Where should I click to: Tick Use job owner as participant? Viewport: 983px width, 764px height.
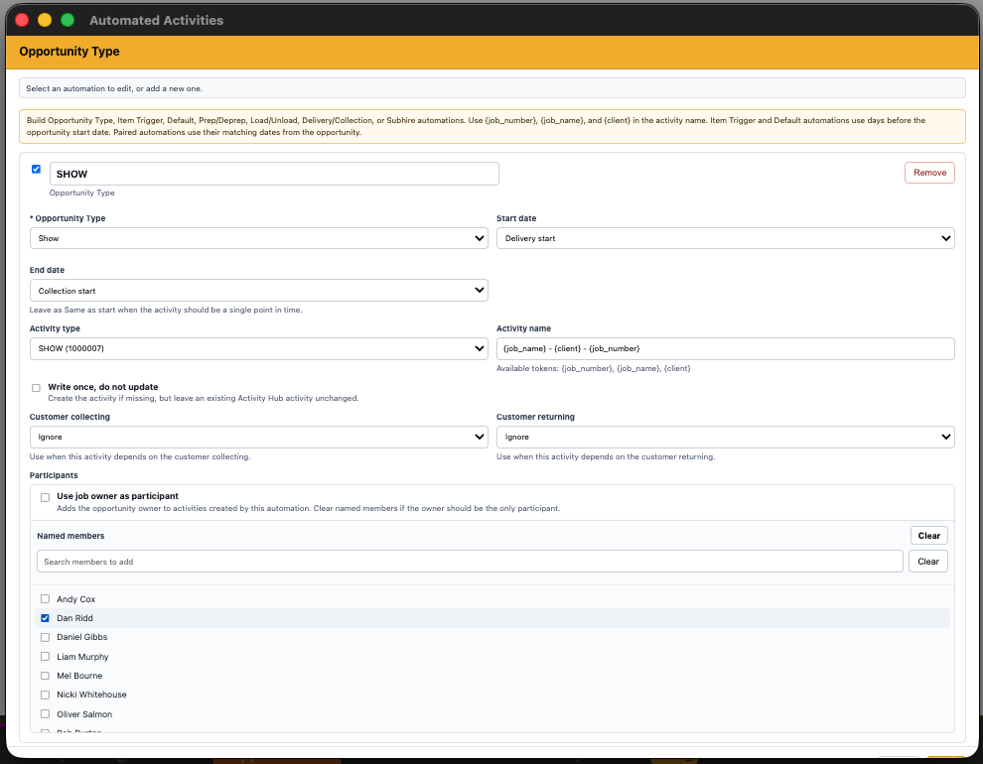(45, 497)
